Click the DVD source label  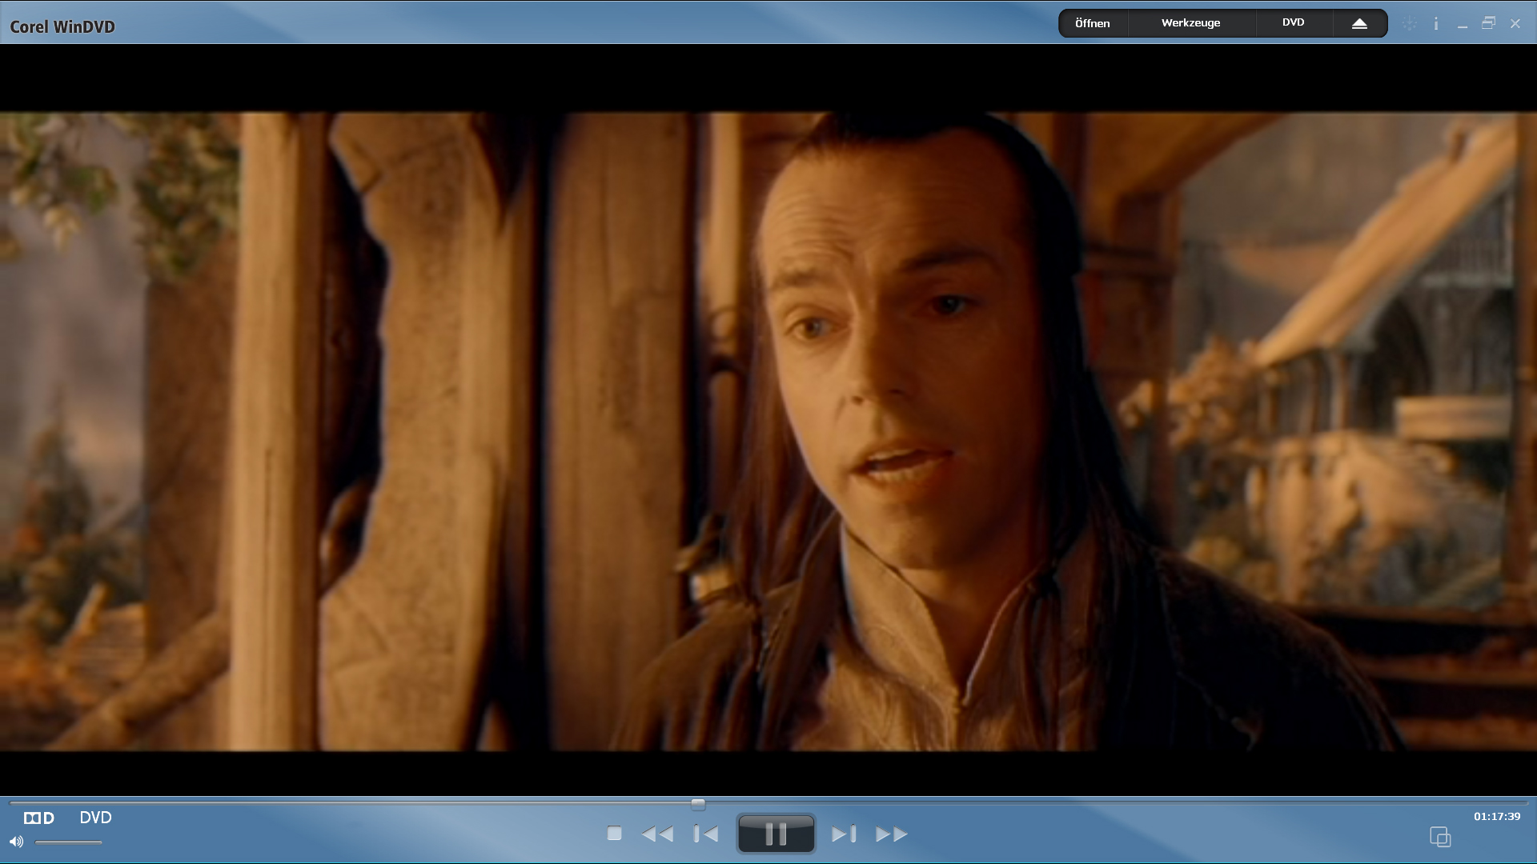[x=95, y=818]
